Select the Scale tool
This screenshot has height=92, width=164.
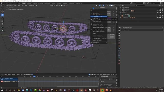[2, 21]
